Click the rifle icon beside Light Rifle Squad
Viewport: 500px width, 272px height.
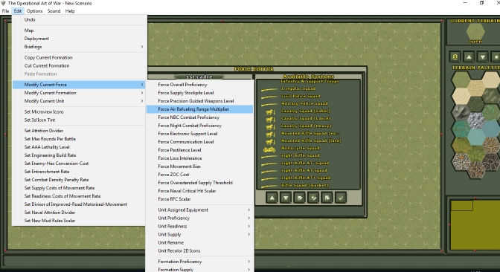pos(269,156)
